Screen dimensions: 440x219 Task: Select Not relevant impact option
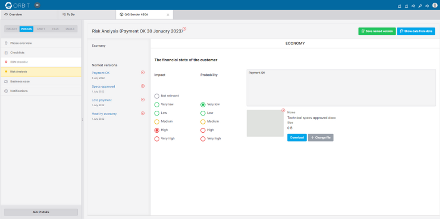tap(157, 96)
